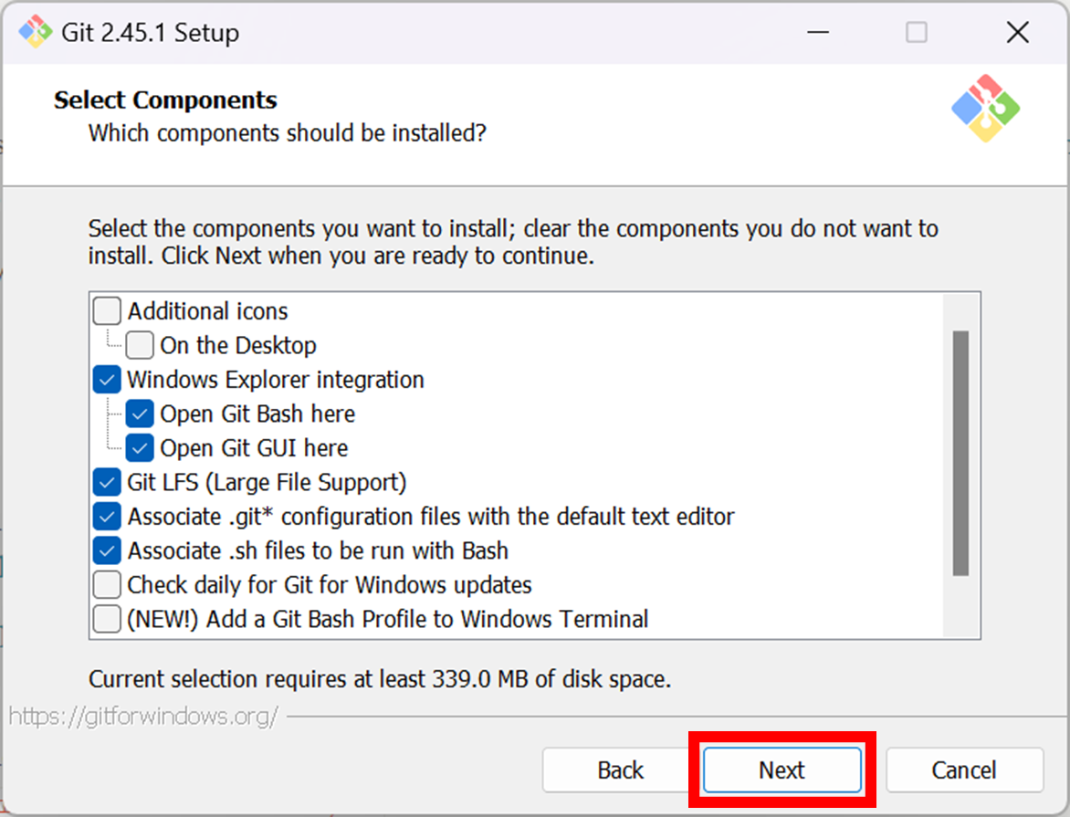This screenshot has height=817, width=1070.
Task: Click the Git logo in the title bar
Action: coord(35,32)
